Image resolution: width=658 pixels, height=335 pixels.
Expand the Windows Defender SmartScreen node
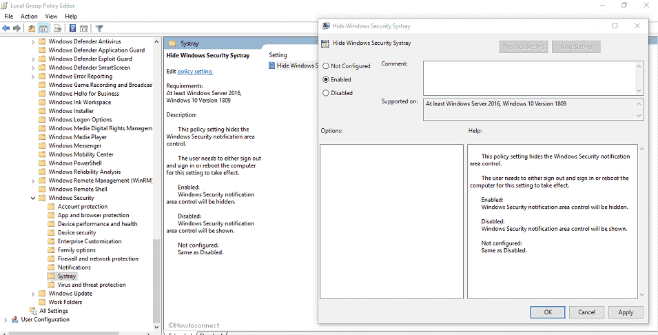pos(33,68)
